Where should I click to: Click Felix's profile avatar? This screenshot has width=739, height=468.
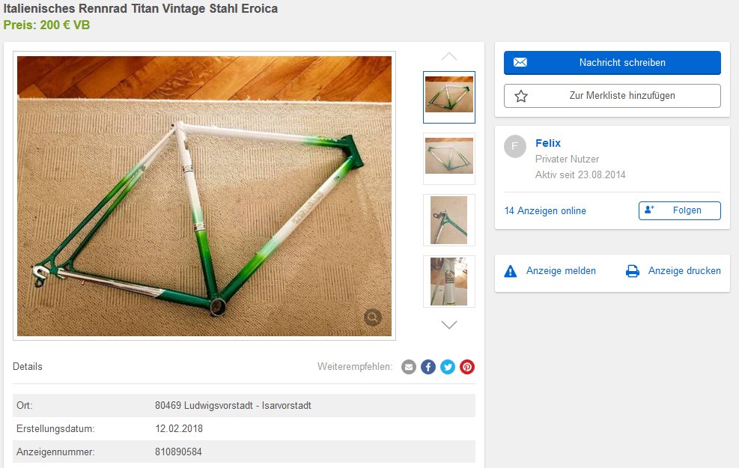tap(514, 147)
